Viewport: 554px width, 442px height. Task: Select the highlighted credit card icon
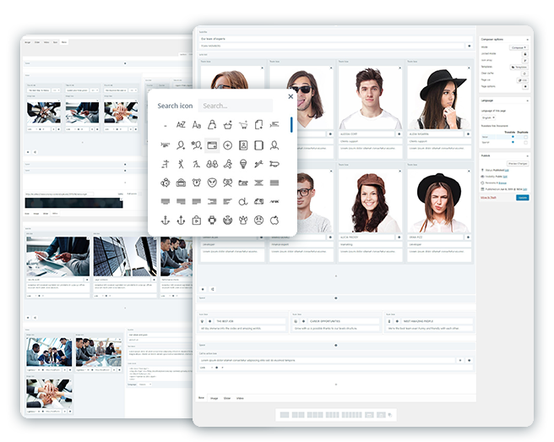click(x=212, y=145)
